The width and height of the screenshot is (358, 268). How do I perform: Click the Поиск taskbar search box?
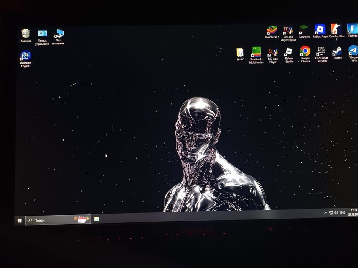[58, 220]
